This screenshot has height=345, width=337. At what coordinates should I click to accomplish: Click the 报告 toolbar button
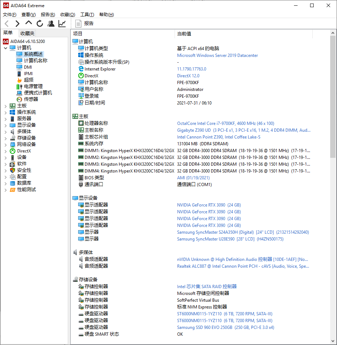tap(84, 24)
